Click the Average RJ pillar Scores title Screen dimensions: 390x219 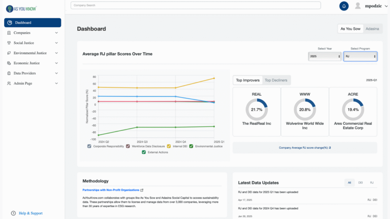117,54
